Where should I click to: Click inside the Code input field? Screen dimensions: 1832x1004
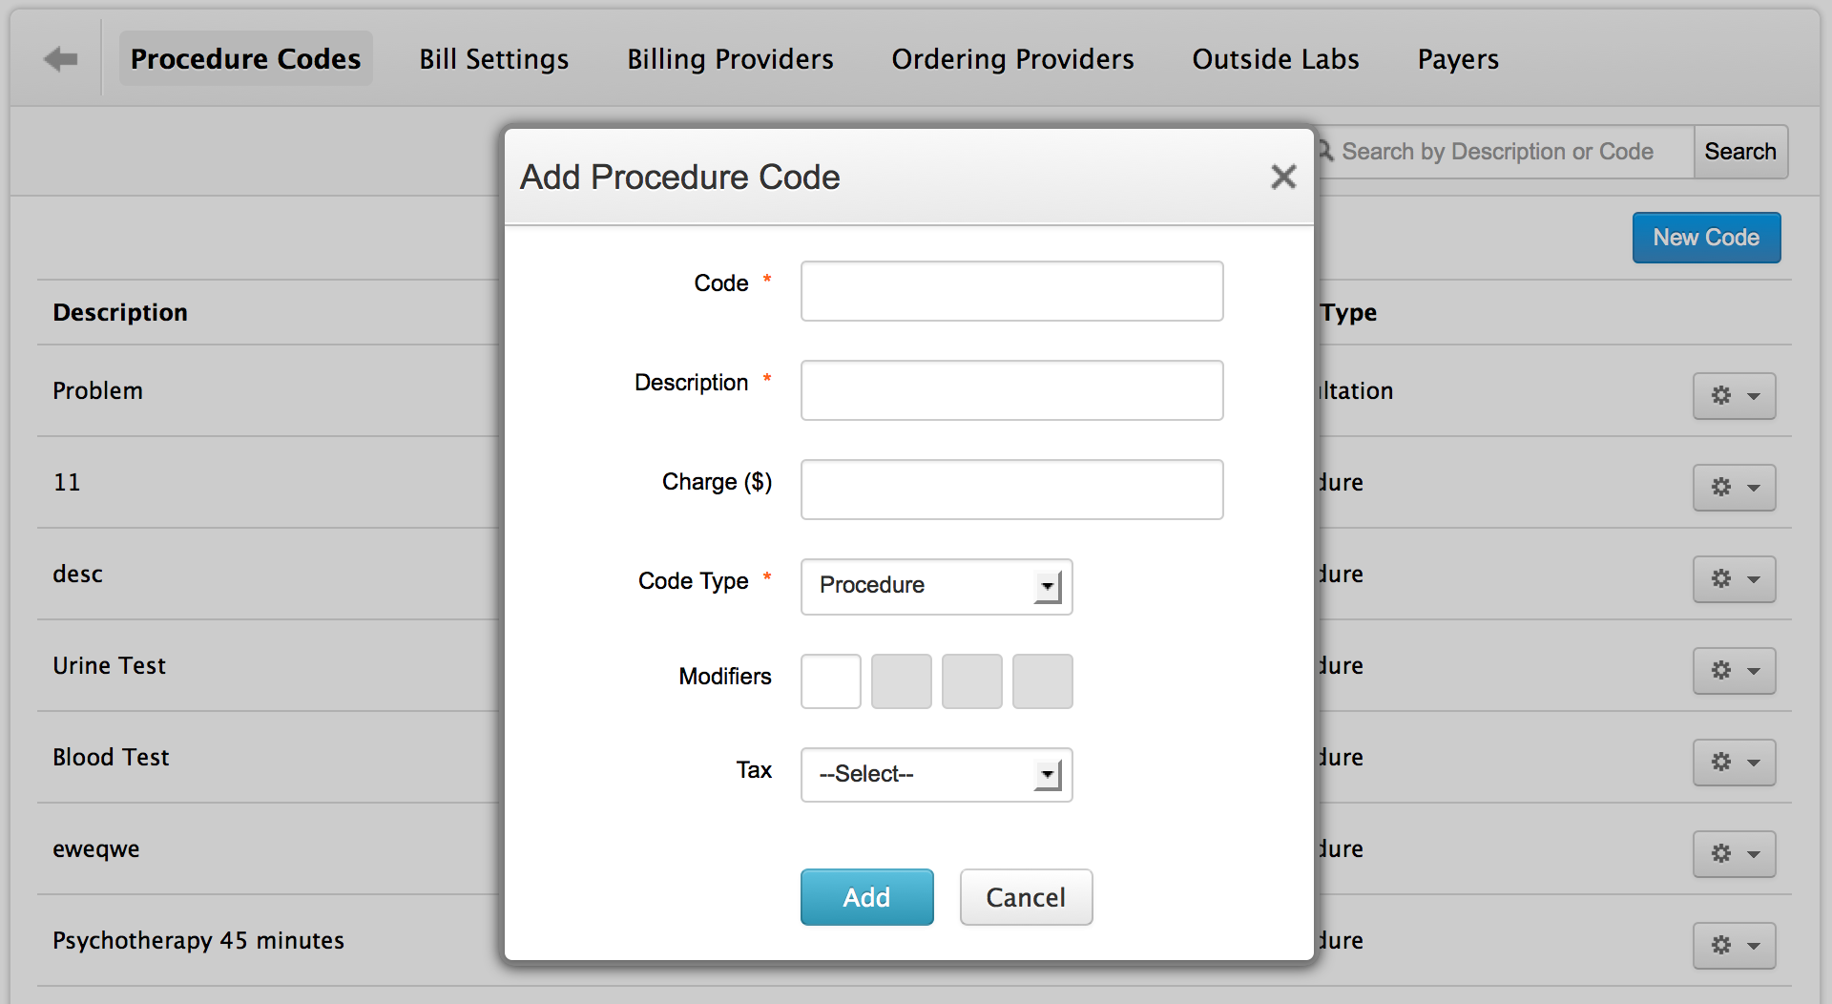(x=1010, y=291)
